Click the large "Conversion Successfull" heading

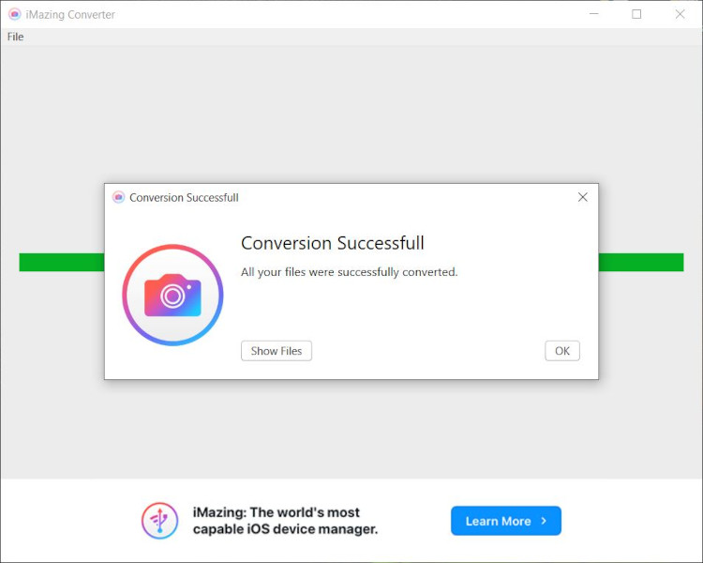pyautogui.click(x=333, y=243)
